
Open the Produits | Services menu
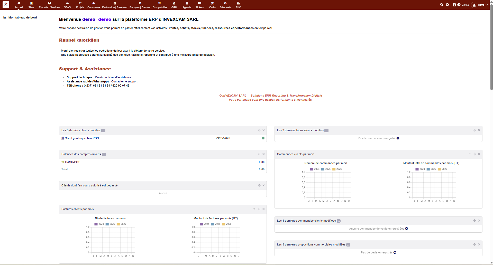tap(49, 5)
